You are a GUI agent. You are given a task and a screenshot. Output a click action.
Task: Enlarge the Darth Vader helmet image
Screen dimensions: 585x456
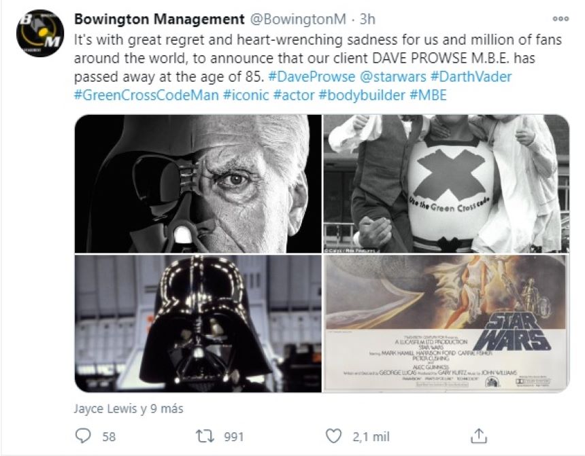point(198,323)
